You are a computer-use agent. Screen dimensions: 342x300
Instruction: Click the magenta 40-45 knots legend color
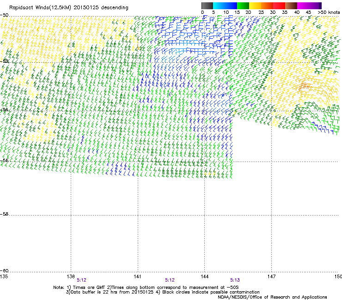tap(303, 6)
